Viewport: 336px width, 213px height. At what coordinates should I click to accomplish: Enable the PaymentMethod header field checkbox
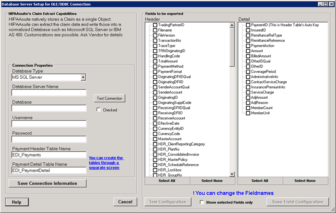(155, 67)
